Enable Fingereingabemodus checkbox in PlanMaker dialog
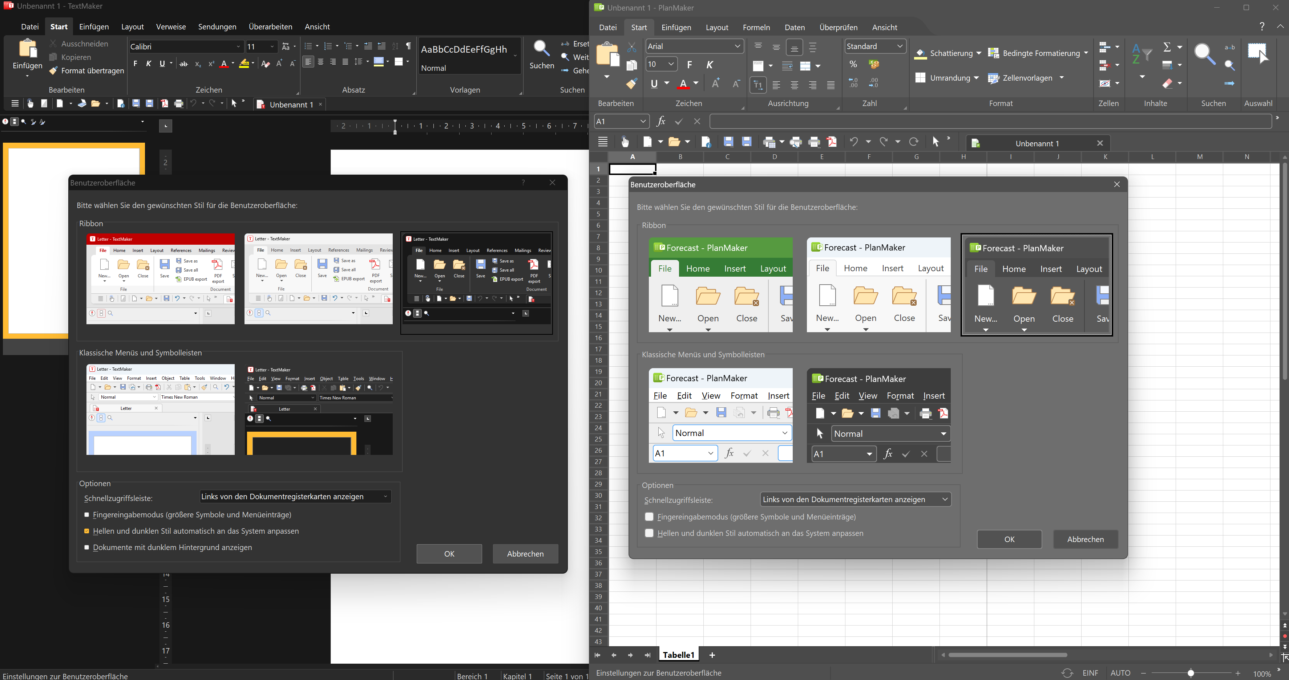This screenshot has width=1289, height=680. (x=649, y=517)
